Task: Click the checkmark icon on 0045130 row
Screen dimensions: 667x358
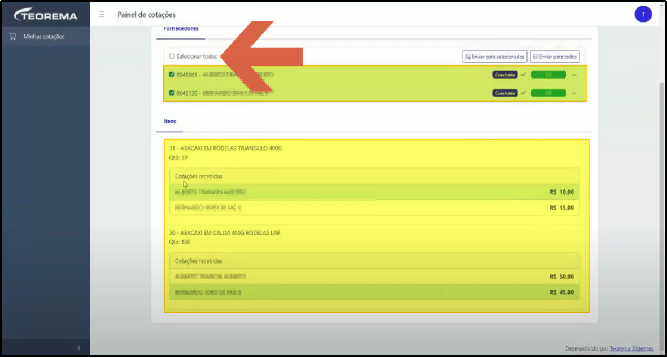Action: [x=523, y=93]
